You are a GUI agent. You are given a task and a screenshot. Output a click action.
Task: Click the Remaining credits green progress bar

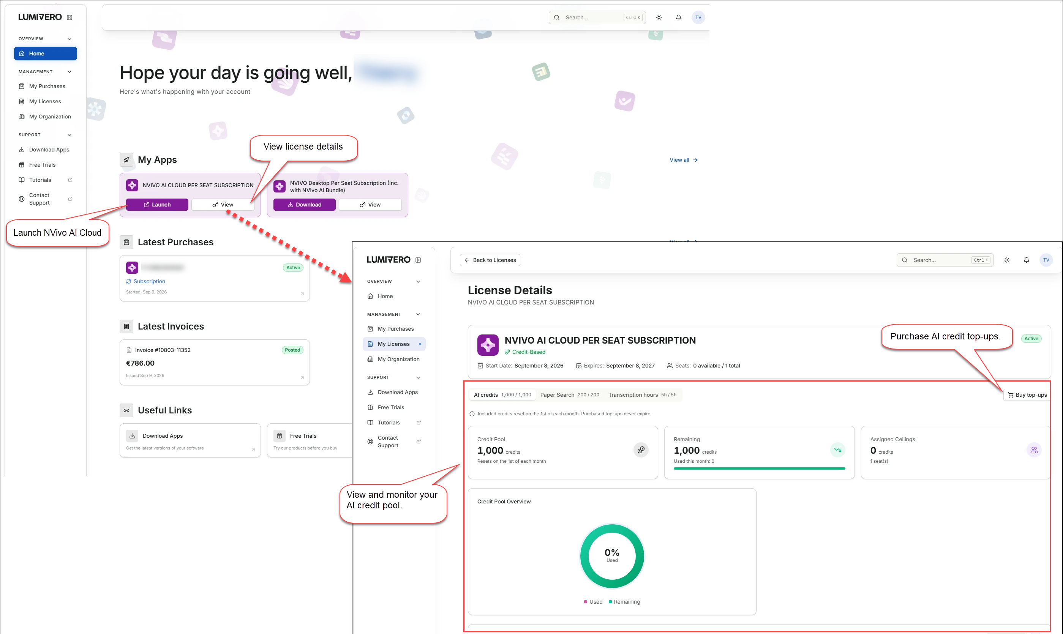[x=759, y=468]
